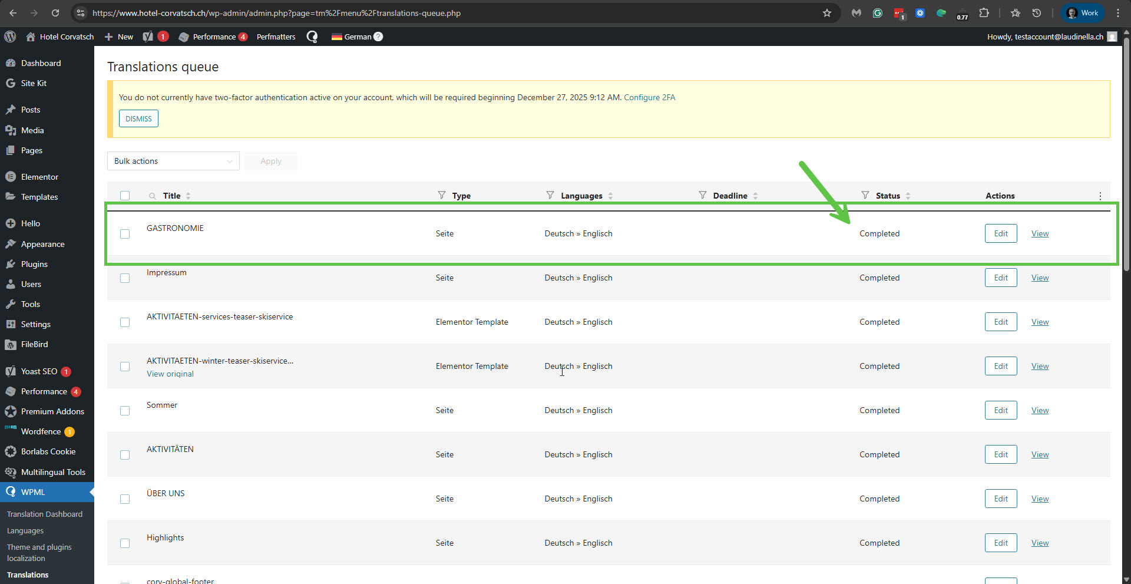
Task: Click the Title search magnifier icon
Action: (x=153, y=196)
